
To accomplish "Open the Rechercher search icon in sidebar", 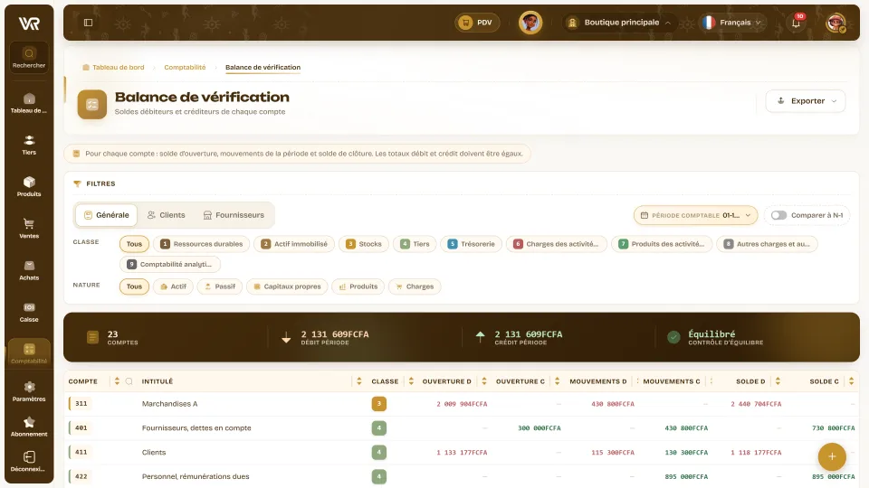I will point(29,57).
